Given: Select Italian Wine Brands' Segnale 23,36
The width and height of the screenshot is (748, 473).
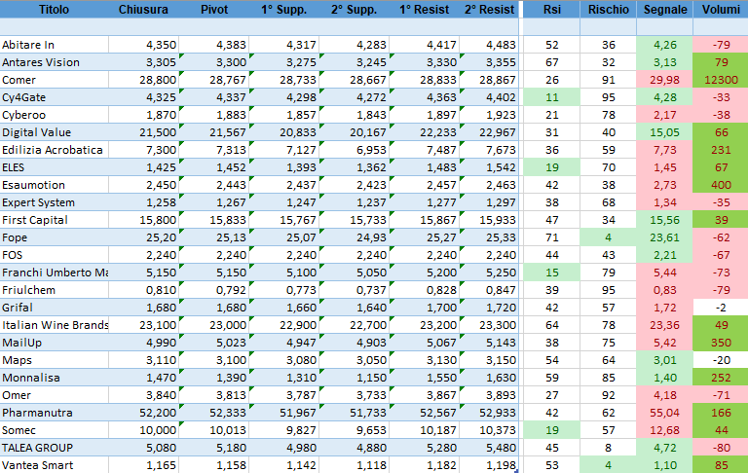Looking at the screenshot, I should 665,325.
